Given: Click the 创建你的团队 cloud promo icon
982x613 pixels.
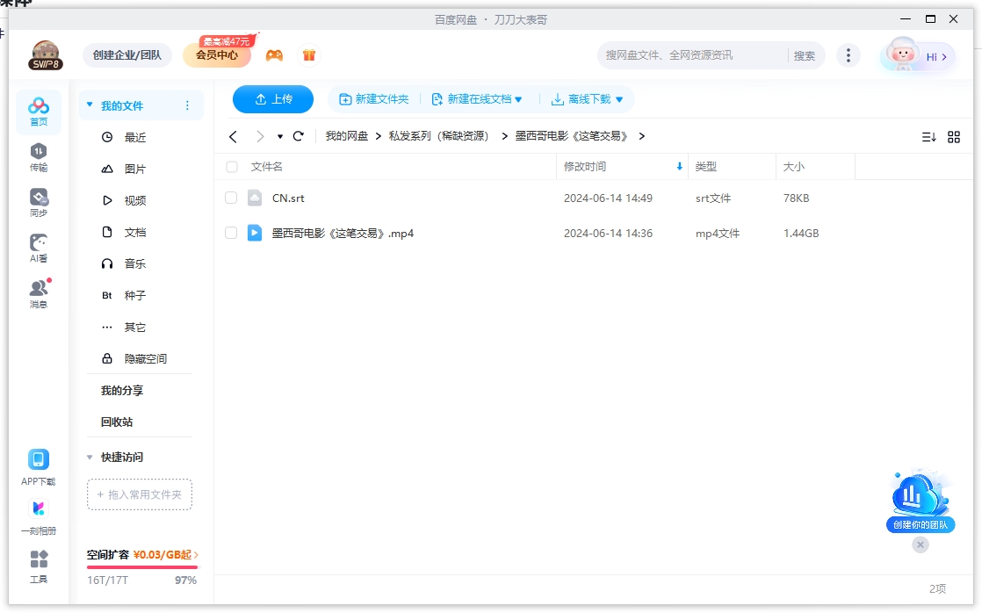Looking at the screenshot, I should [x=920, y=501].
